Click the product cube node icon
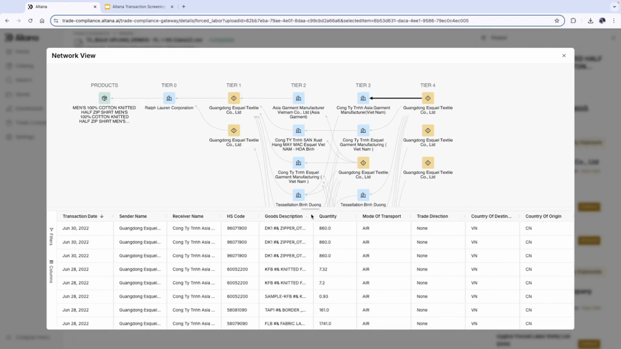 (104, 98)
